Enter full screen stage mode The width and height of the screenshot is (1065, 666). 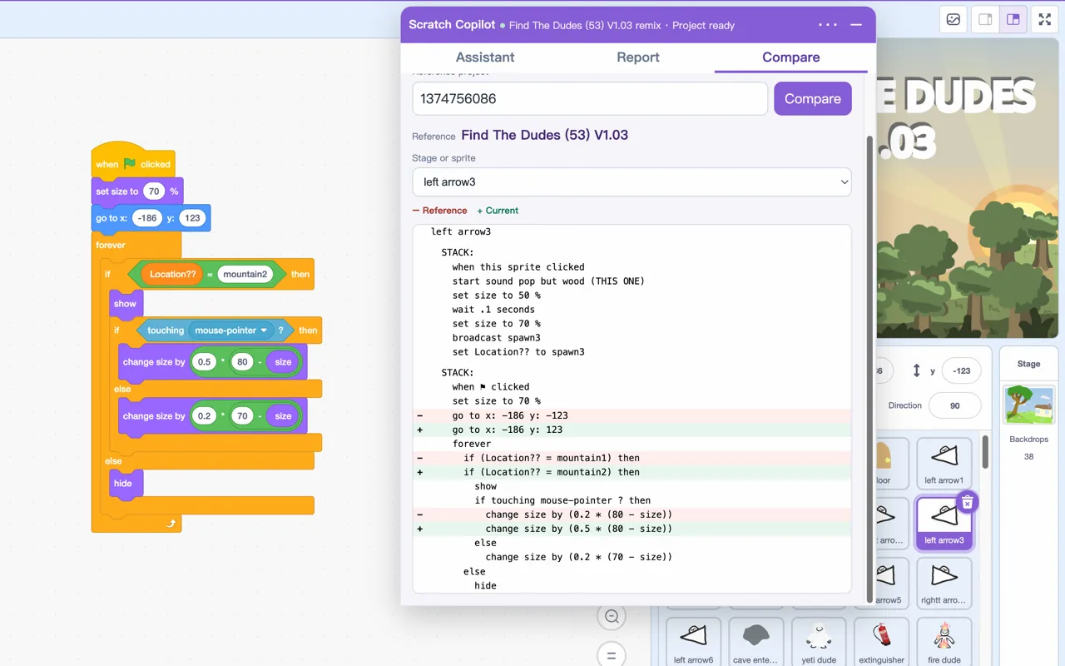[x=1044, y=19]
